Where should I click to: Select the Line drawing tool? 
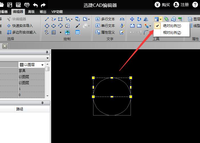pos(47,19)
